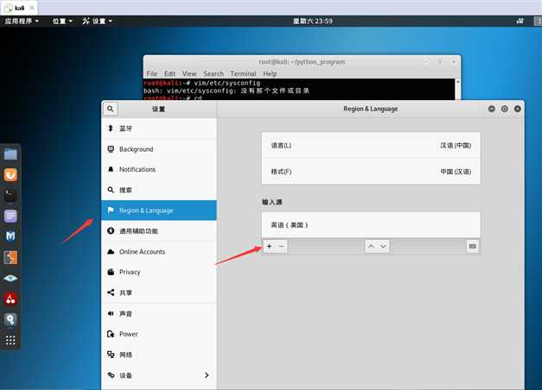Open the Power settings panel

coord(159,334)
